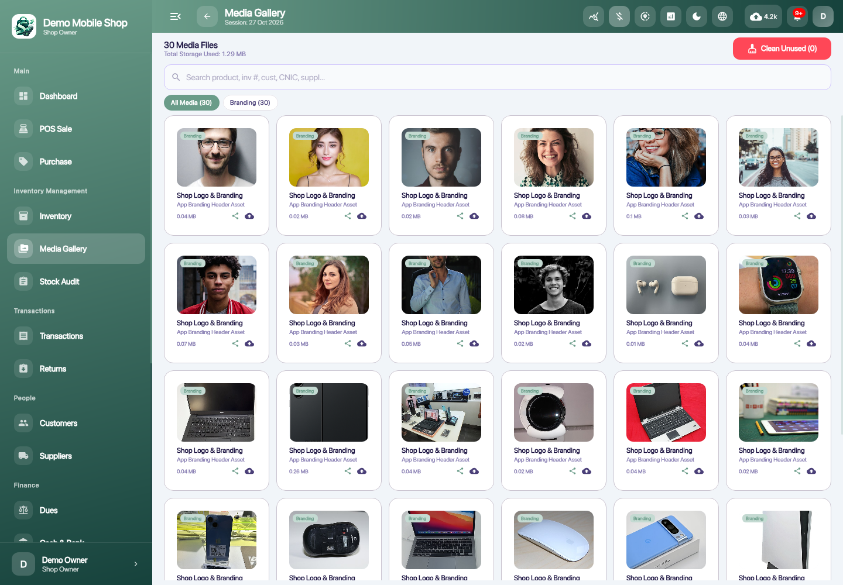This screenshot has width=843, height=585.
Task: Go back using the arrow button
Action: click(x=207, y=16)
